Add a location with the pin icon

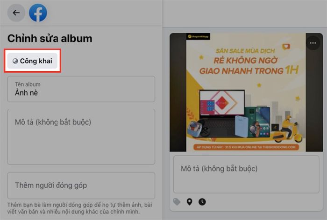pos(189,202)
